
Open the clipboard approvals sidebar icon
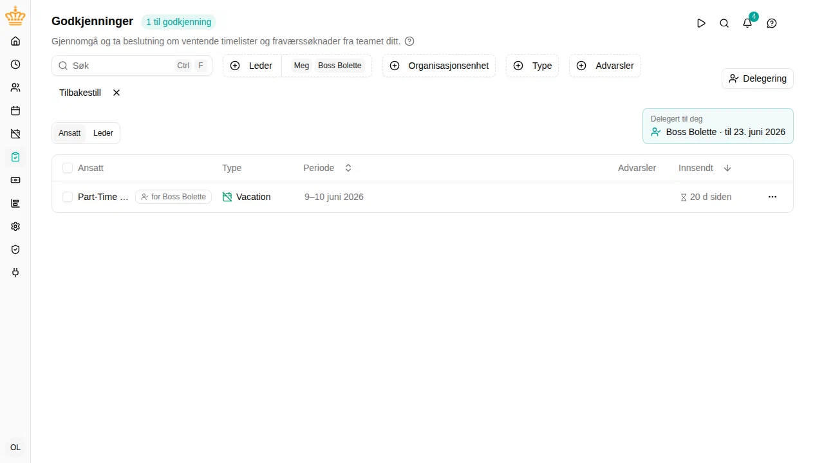point(15,157)
